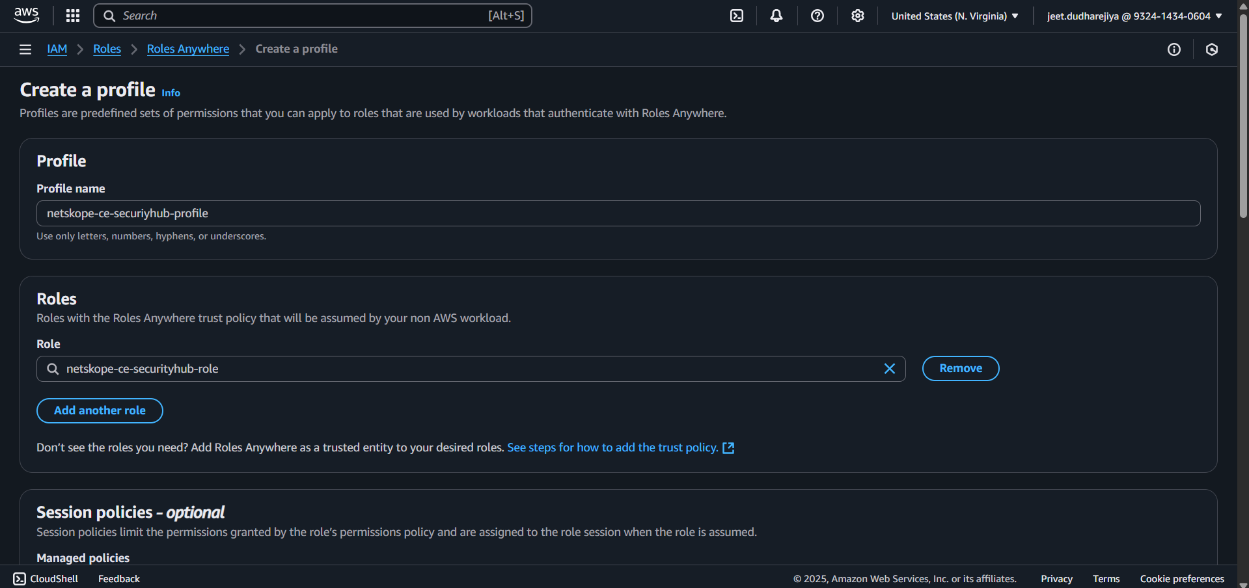Click the Profile name input field
This screenshot has height=588, width=1249.
click(x=618, y=213)
